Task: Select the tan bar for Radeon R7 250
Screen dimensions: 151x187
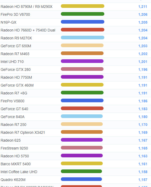Action: (82, 124)
